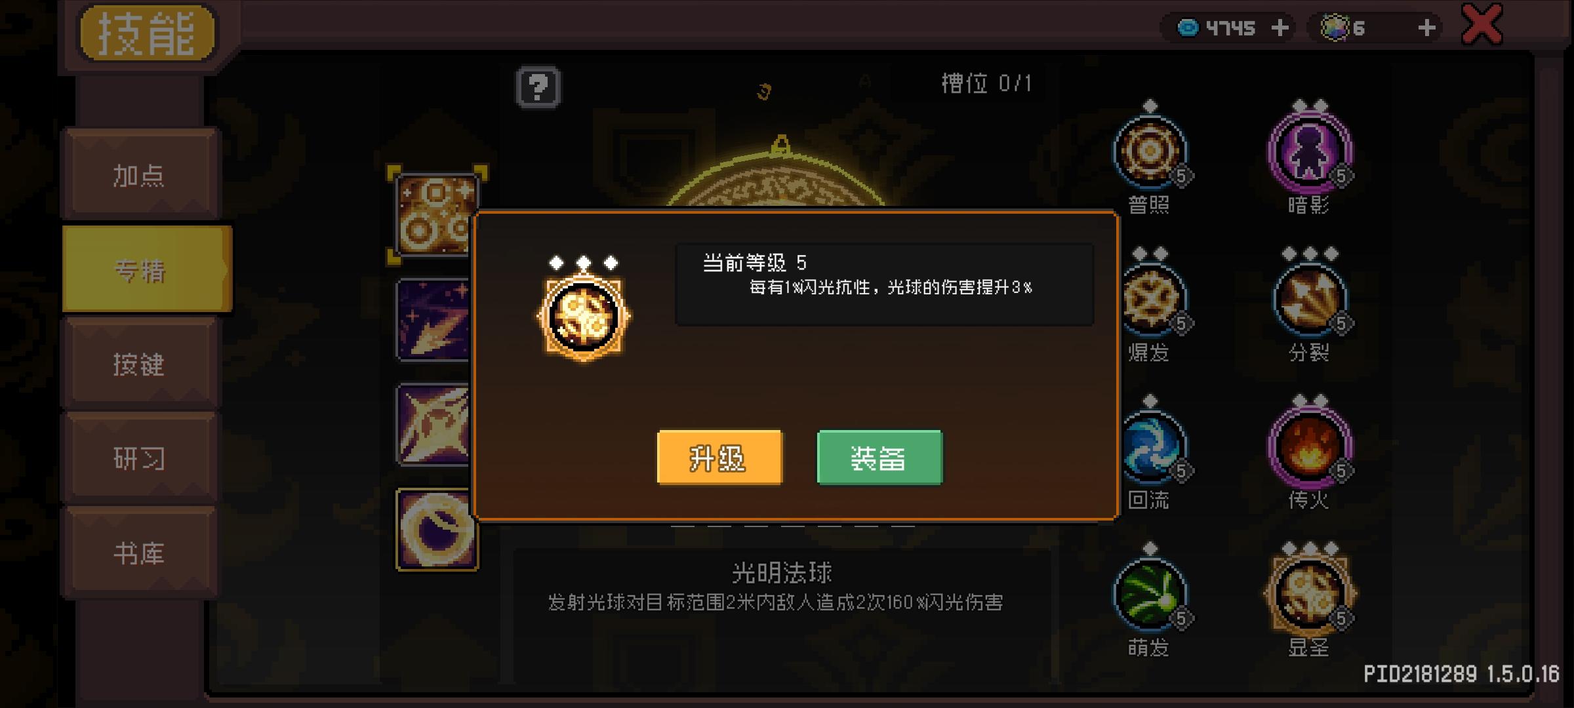Select the 萌发 green sprout rune
Image resolution: width=1574 pixels, height=708 pixels.
[x=1150, y=594]
